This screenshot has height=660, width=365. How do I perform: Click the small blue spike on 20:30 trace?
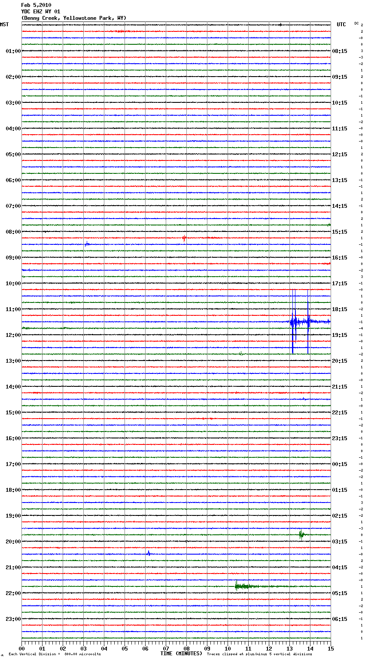coord(149,553)
